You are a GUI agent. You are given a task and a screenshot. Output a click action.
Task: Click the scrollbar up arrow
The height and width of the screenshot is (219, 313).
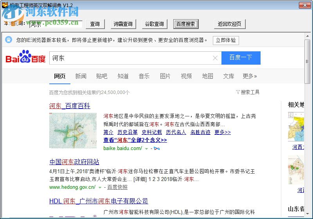tap(308, 36)
